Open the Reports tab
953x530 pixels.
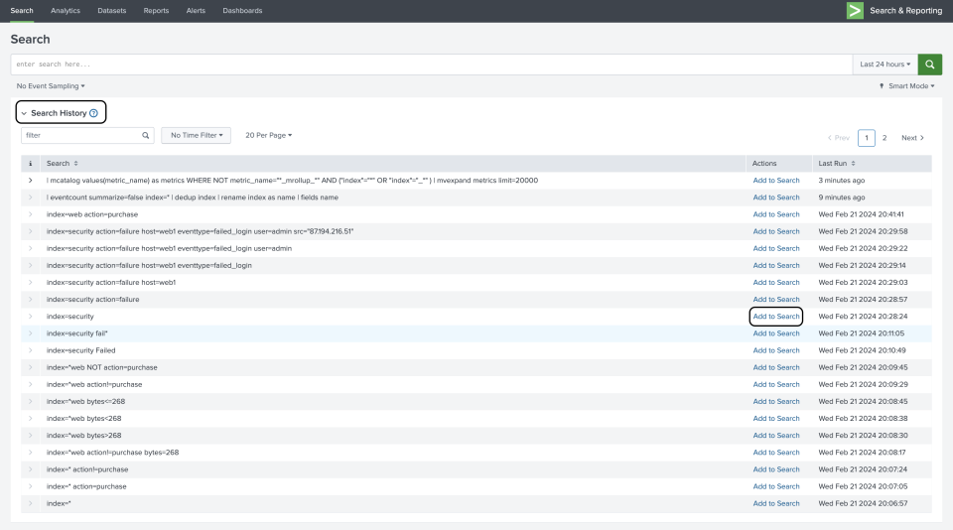[x=156, y=11]
